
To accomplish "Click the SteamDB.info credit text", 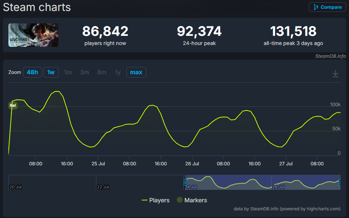I will tap(330, 56).
